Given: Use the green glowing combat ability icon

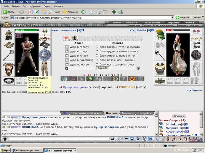Looking at the screenshot, I should [90, 79].
